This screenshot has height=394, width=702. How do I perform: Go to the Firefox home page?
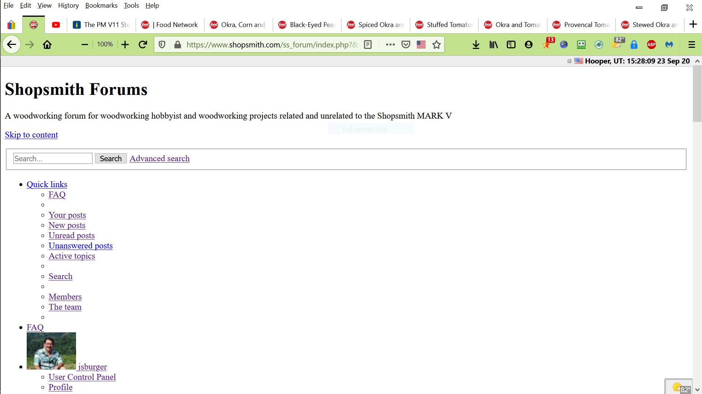(47, 45)
